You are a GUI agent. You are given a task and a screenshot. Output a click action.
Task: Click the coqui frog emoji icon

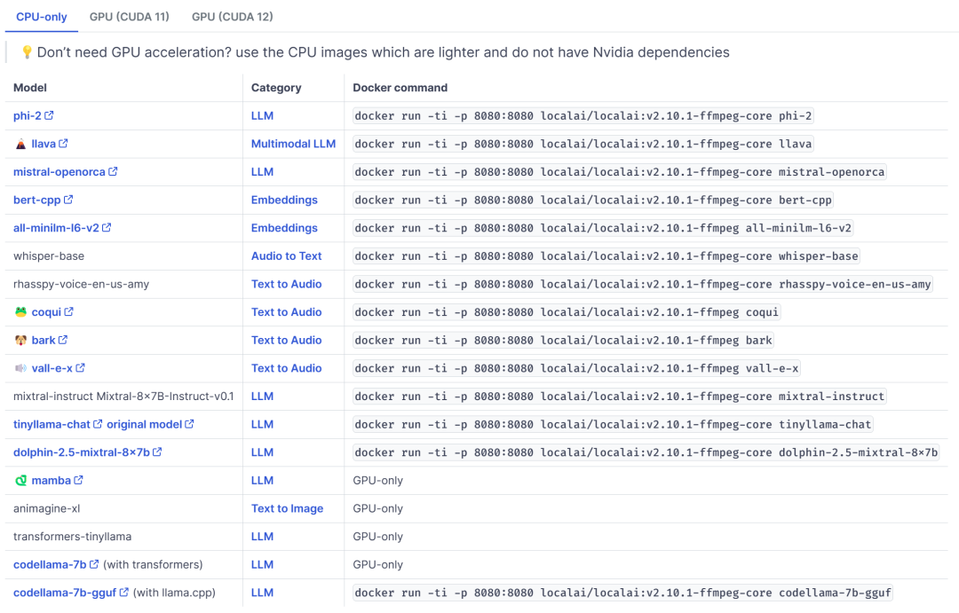point(20,312)
